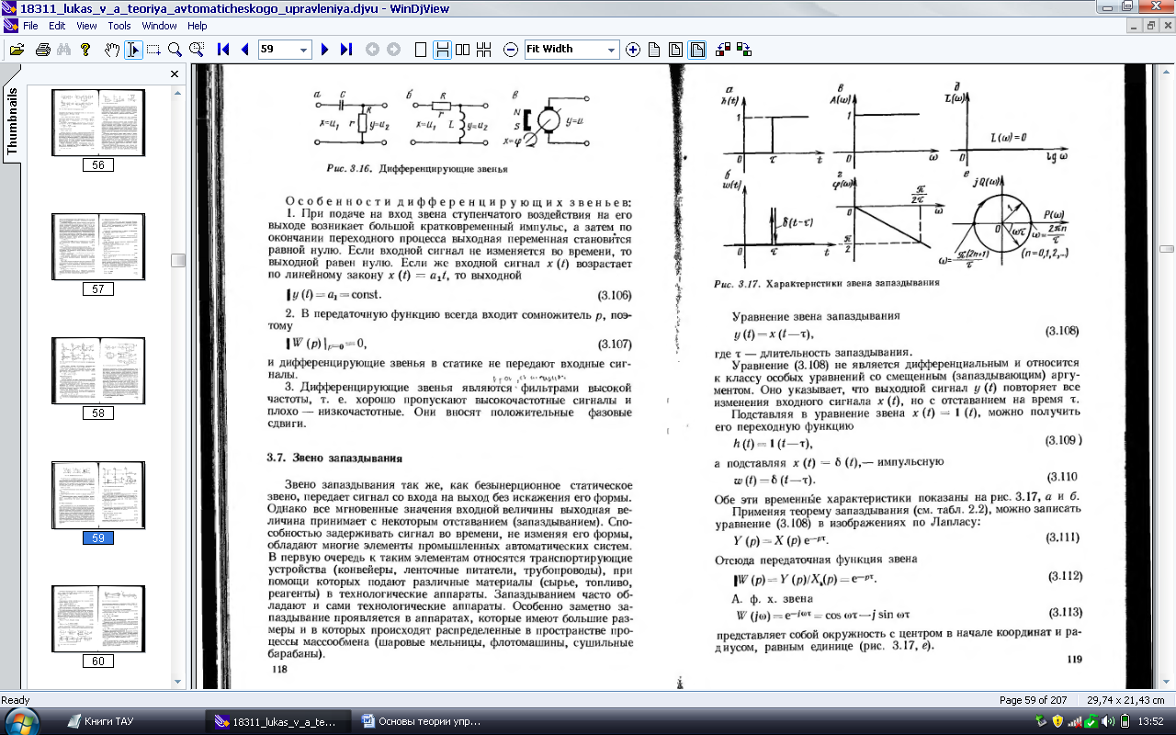Toggle continuous page layout
Viewport: 1176px width, 735px height.
442,50
